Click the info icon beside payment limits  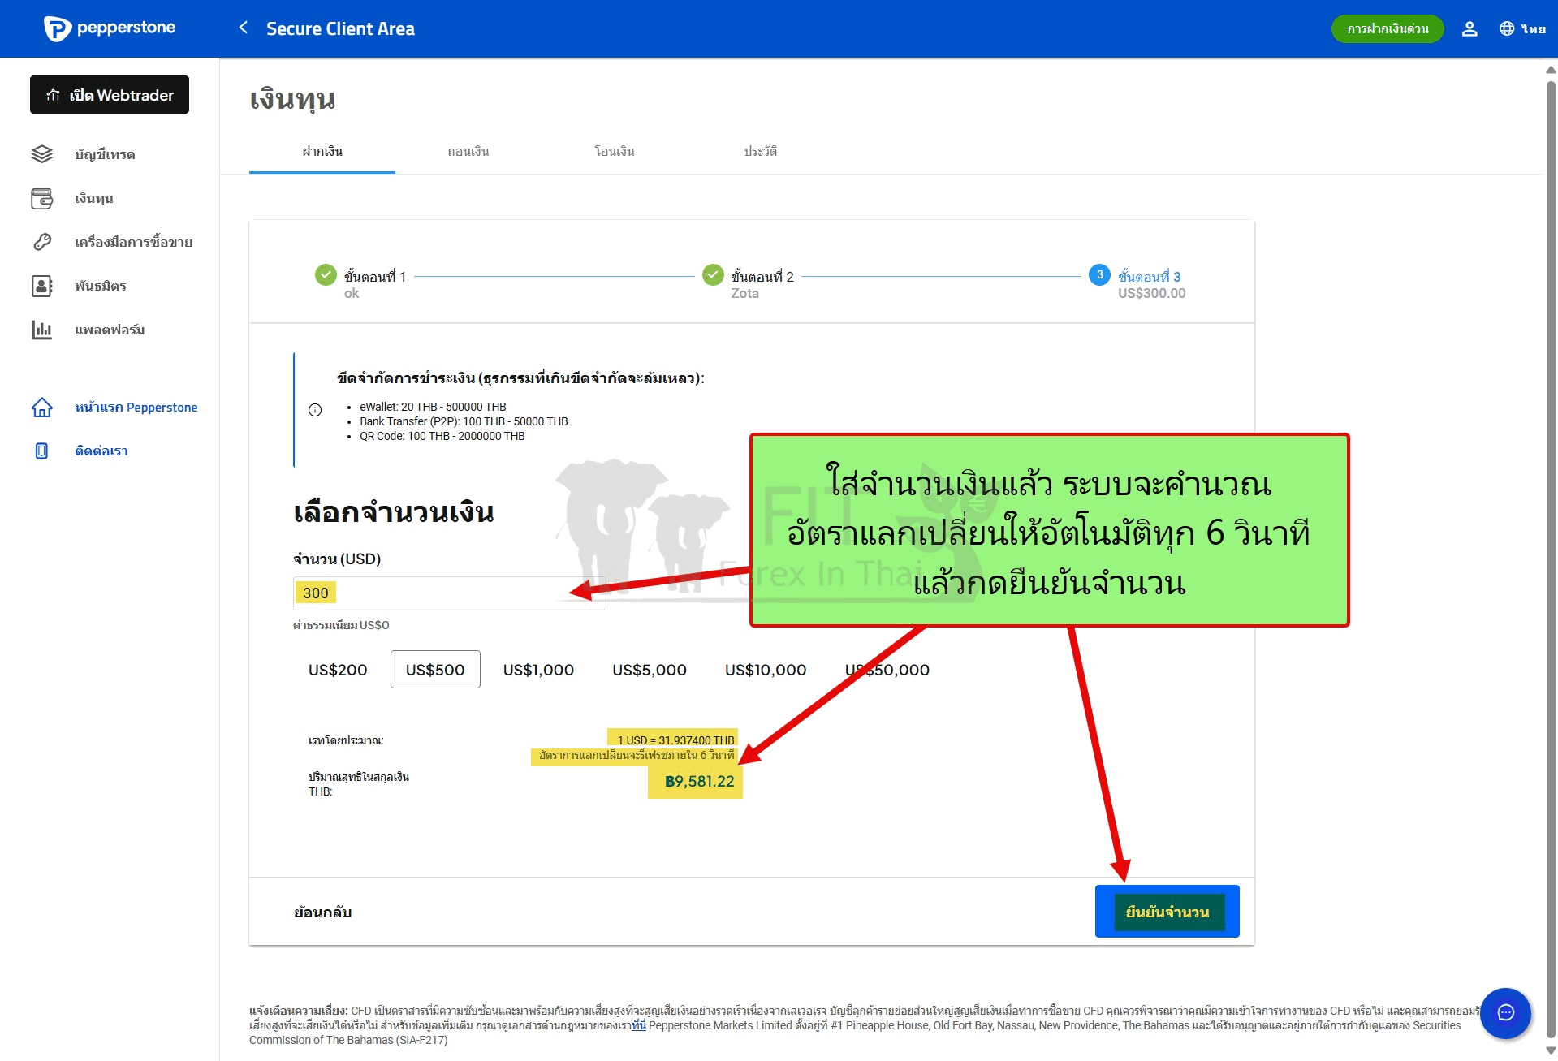click(315, 410)
